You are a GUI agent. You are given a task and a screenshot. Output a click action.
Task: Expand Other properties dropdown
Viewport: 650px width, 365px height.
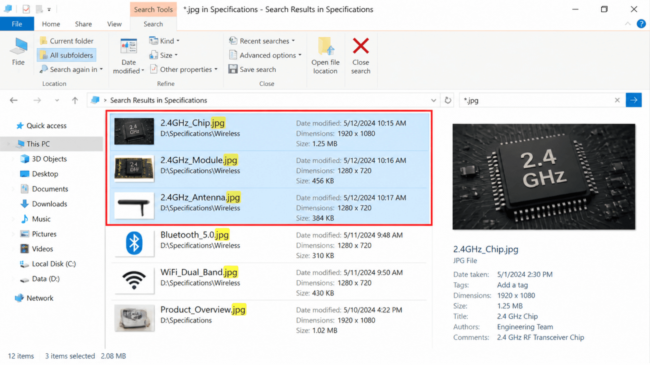[x=184, y=69]
